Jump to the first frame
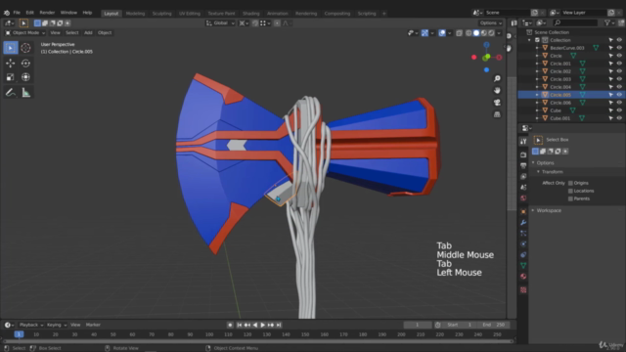The height and width of the screenshot is (352, 626). coord(239,326)
